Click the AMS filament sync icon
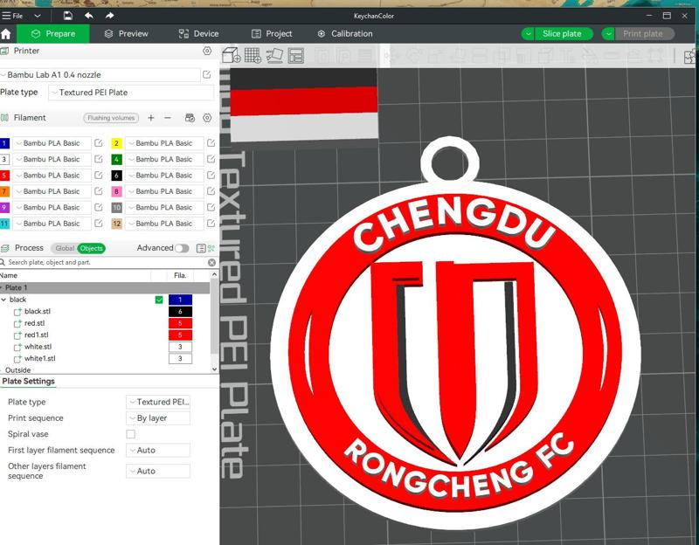 coord(190,118)
